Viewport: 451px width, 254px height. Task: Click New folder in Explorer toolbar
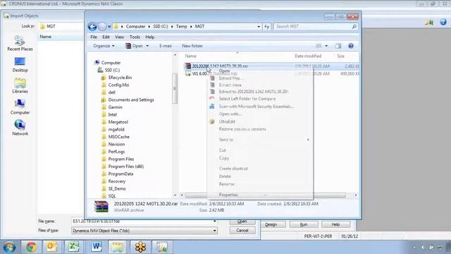pos(192,46)
